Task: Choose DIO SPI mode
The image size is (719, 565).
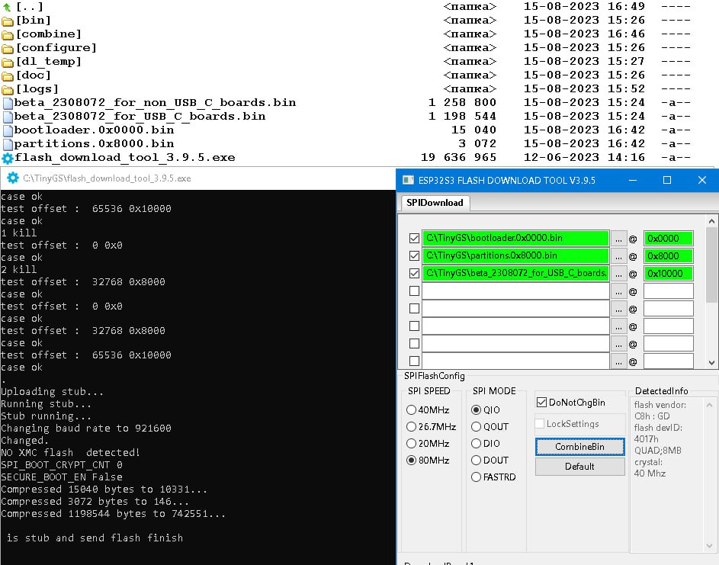Action: click(x=477, y=444)
